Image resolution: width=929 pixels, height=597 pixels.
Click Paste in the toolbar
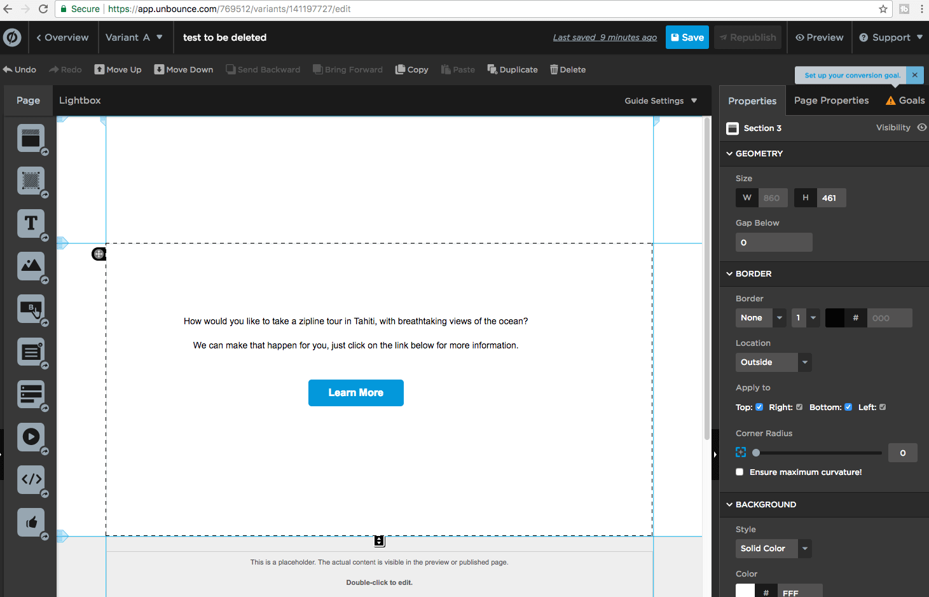click(458, 69)
